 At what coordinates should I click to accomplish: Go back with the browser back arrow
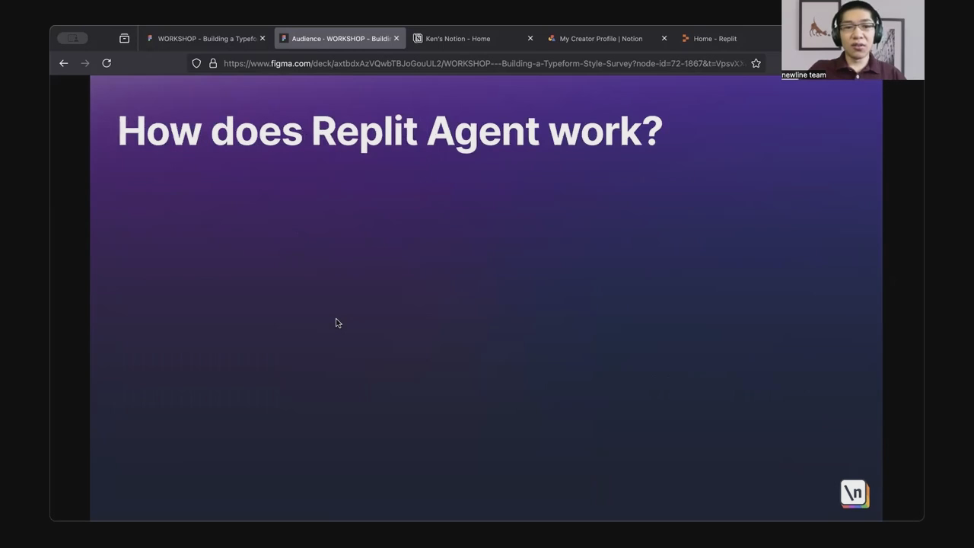[x=64, y=63]
